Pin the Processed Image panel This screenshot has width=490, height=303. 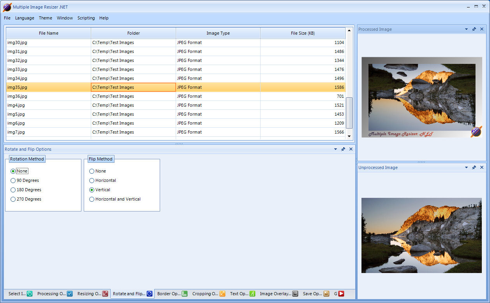(x=474, y=29)
